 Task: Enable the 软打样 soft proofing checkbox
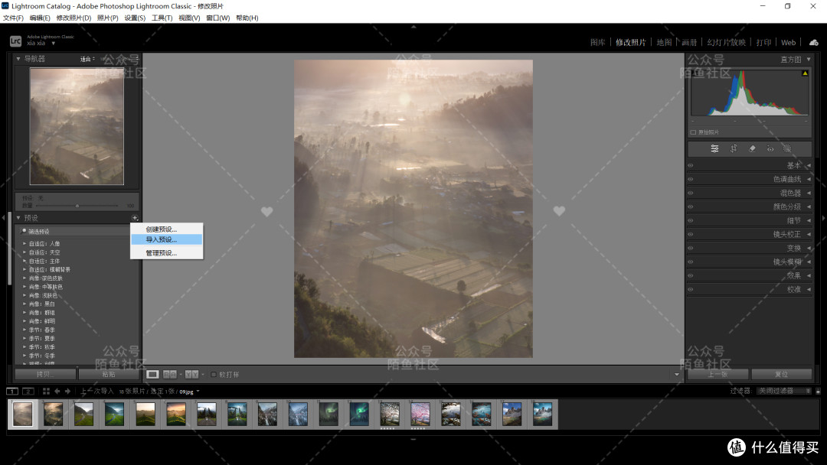tap(214, 375)
